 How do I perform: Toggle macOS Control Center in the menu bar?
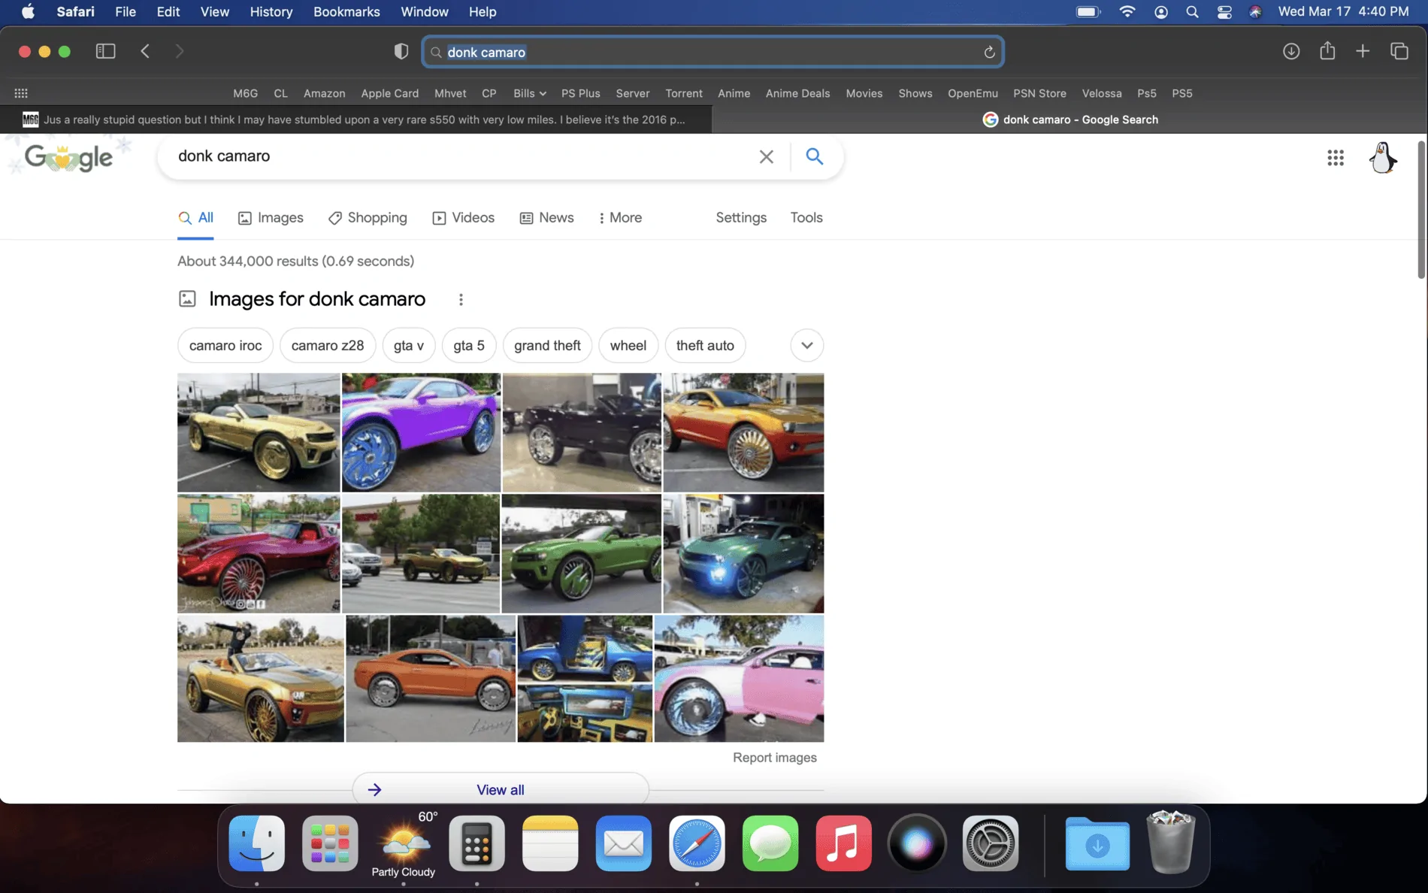[x=1224, y=11]
